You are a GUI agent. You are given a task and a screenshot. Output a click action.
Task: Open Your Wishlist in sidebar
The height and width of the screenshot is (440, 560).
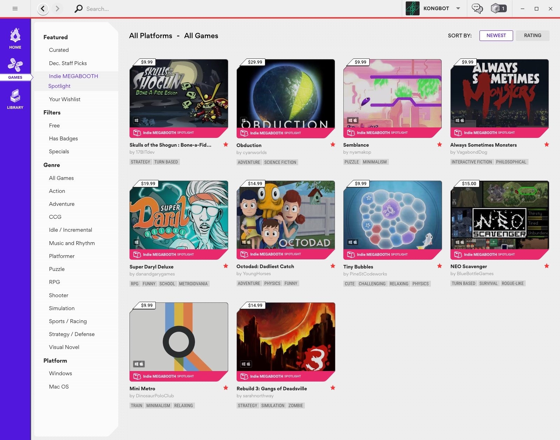pyautogui.click(x=65, y=99)
